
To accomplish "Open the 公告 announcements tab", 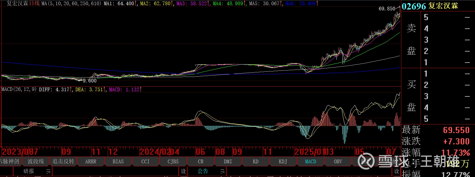I will [x=203, y=171].
